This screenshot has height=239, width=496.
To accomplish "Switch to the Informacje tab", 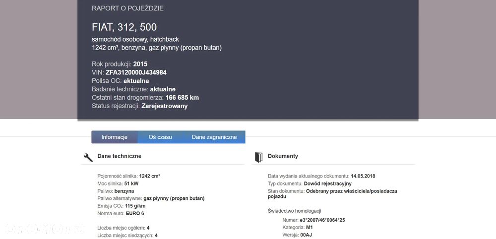I will [115, 137].
